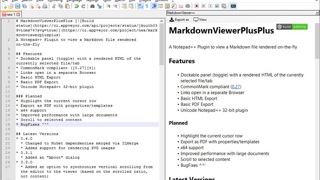320x180 pixels.
Task: Open the Encoding menu
Action: point(55,1)
